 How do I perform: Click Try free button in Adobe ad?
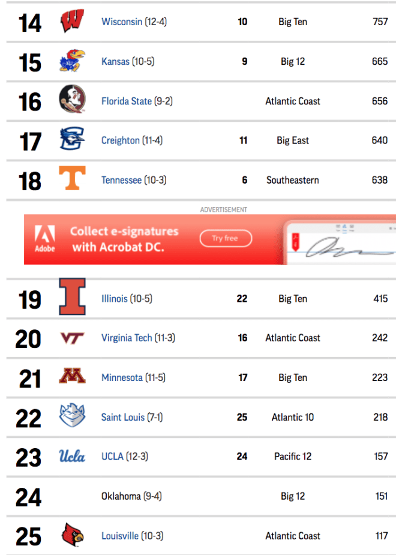[226, 238]
